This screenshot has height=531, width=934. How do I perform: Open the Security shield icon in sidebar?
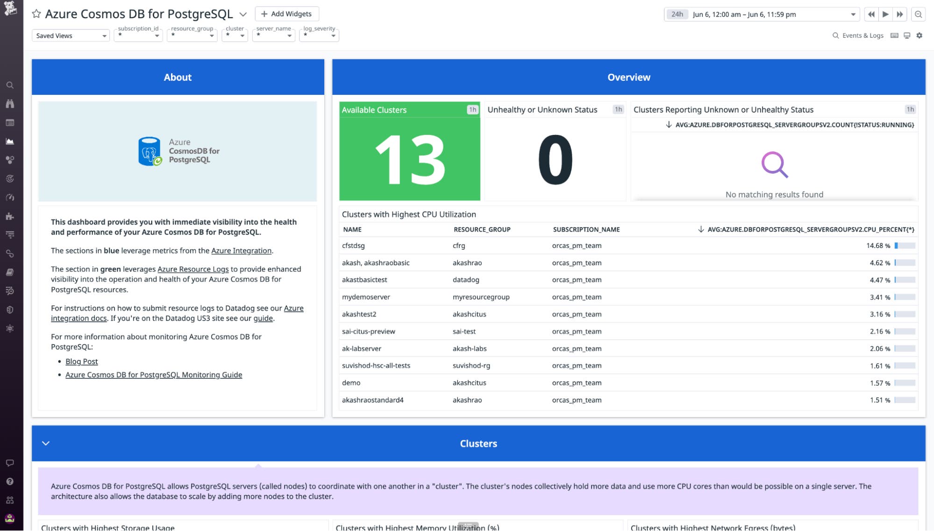coord(10,310)
